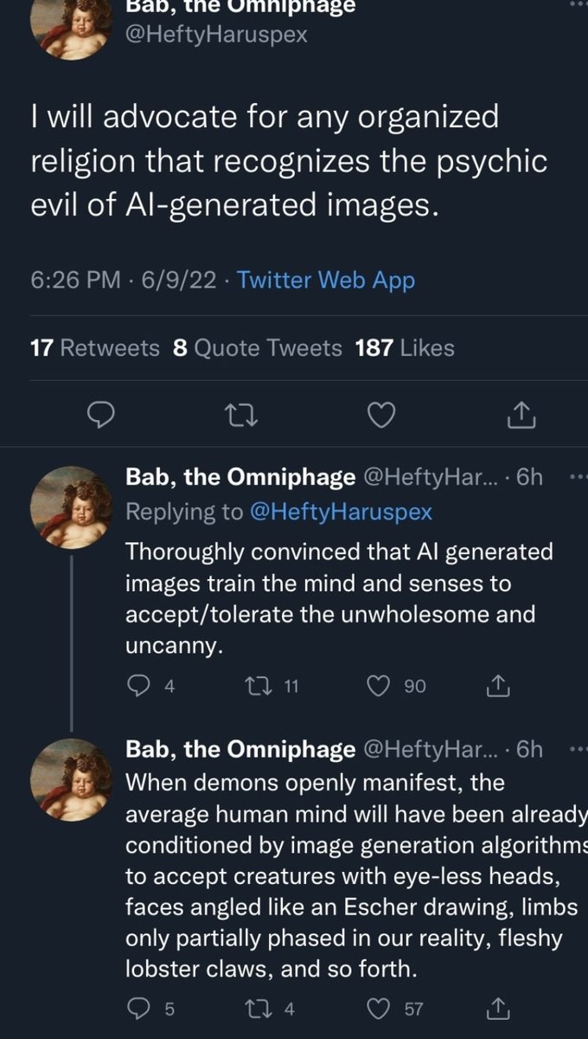This screenshot has width=588, height=1039.
Task: View the 8 Quote Tweets
Action: coord(258,348)
